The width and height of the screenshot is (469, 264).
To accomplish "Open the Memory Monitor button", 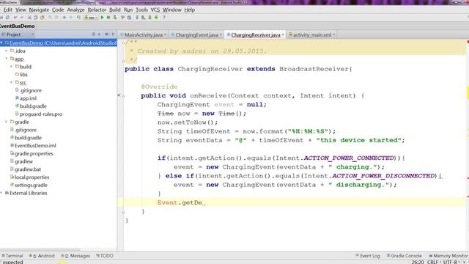I will pyautogui.click(x=448, y=256).
